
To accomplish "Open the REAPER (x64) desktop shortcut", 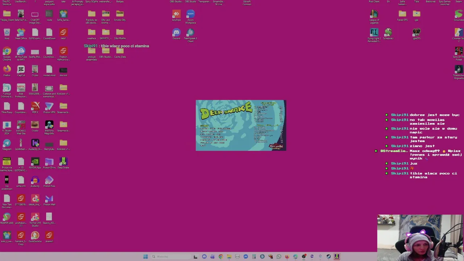I will [7, 219].
